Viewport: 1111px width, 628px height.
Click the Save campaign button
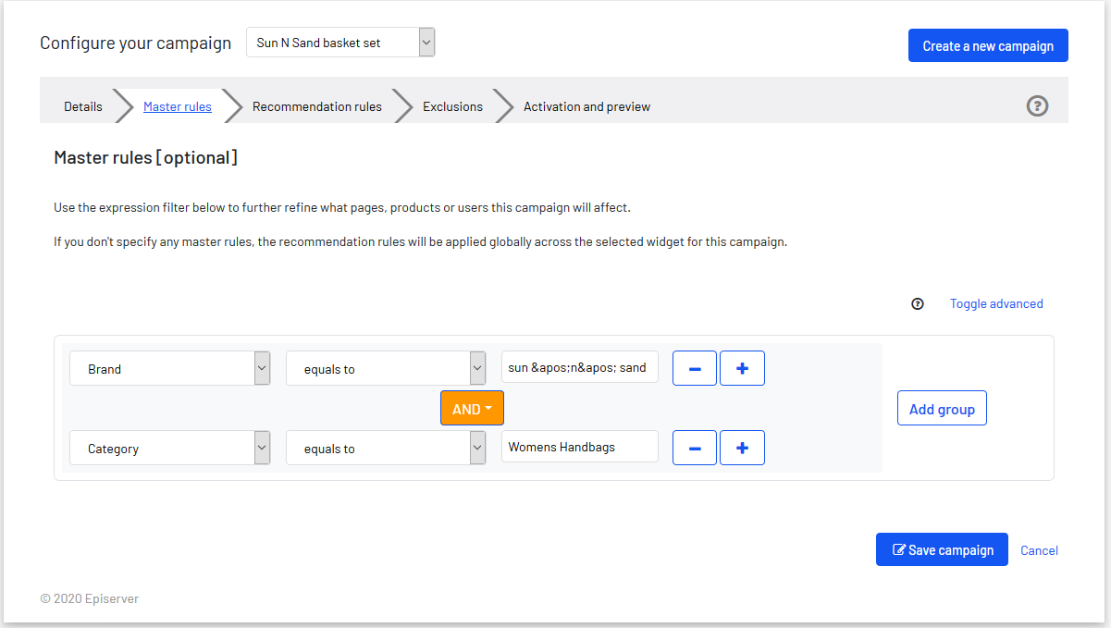[941, 549]
